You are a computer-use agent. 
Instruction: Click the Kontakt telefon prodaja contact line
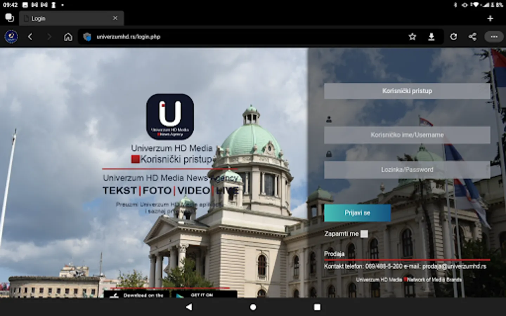(405, 266)
